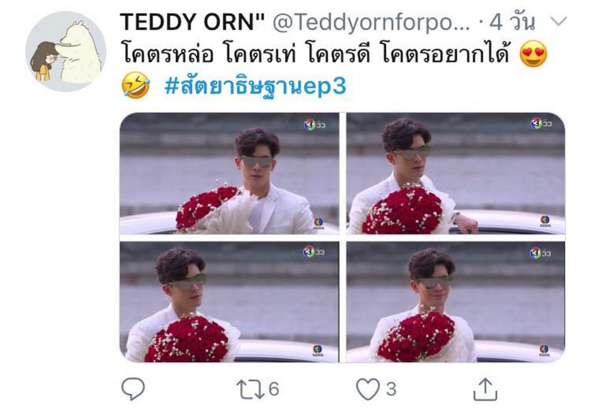Retweet this post using the arrows icon
The image size is (591, 412).
point(250,389)
